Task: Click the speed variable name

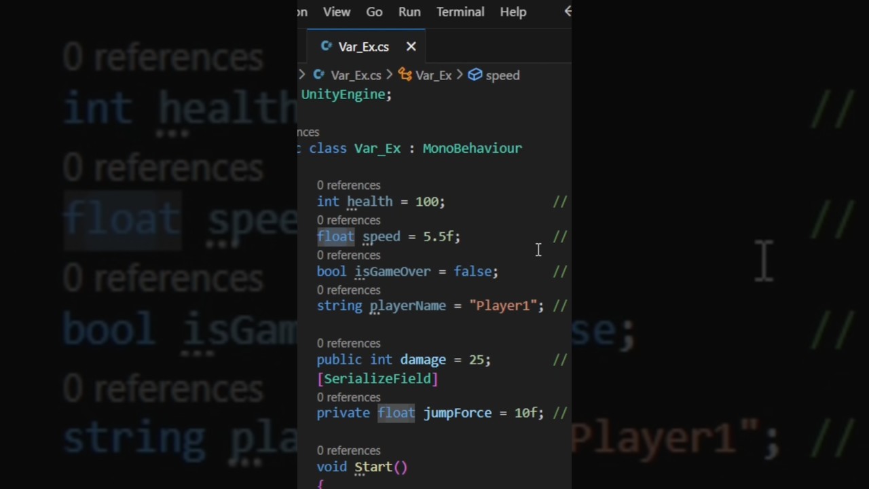Action: coord(382,236)
